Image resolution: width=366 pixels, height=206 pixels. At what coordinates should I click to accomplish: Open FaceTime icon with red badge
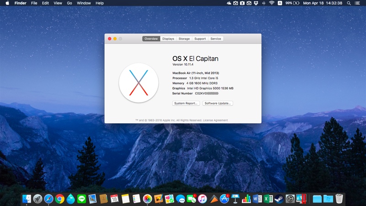click(191, 199)
